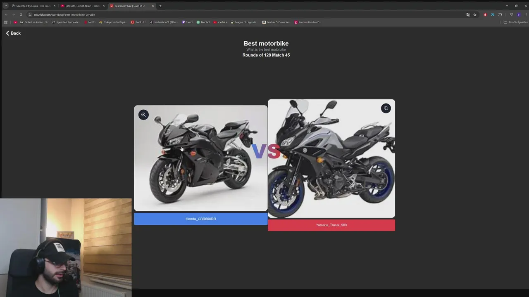
Task: Go back using the Back link
Action: [13, 33]
